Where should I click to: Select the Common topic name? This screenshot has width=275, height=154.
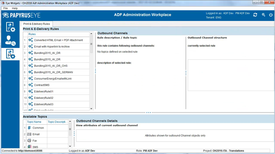point(38,128)
